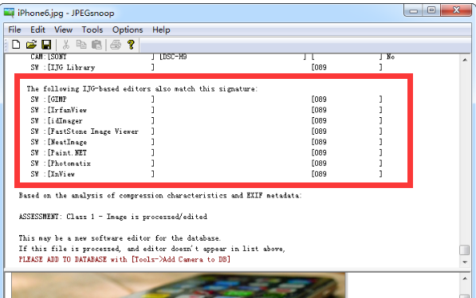Print using the printer icon
This screenshot has width=476, height=298.
coord(116,45)
